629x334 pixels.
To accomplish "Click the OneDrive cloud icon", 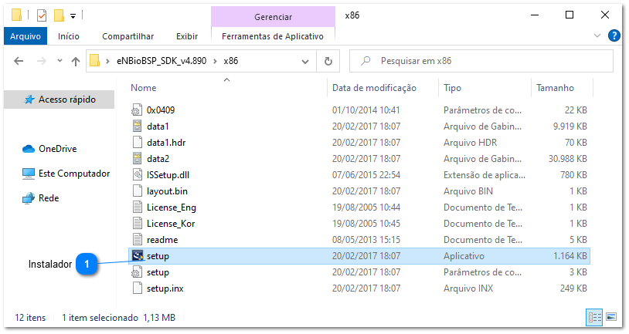I will coord(29,149).
